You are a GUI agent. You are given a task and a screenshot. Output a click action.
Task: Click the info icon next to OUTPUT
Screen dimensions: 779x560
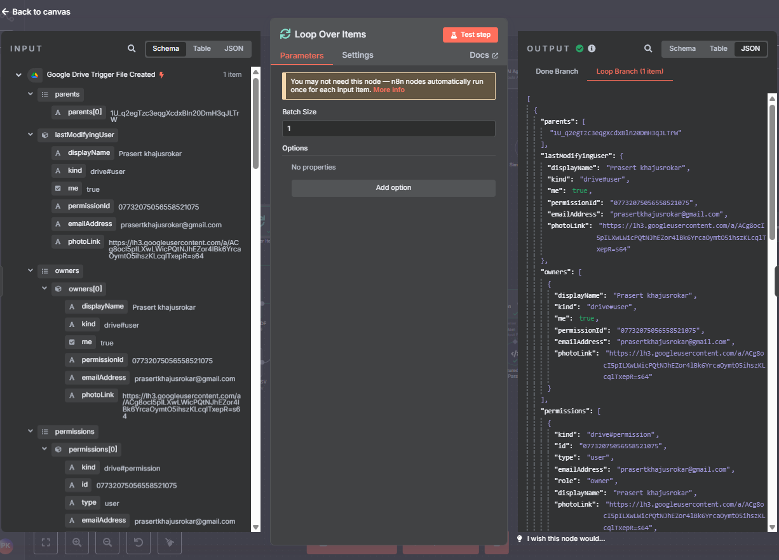tap(592, 48)
